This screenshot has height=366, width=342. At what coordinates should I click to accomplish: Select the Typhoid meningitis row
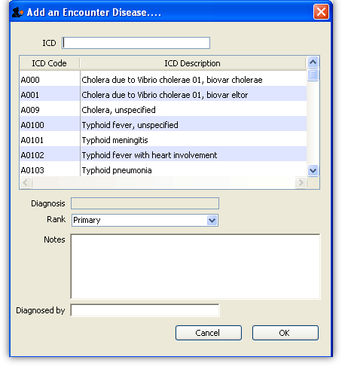point(163,140)
